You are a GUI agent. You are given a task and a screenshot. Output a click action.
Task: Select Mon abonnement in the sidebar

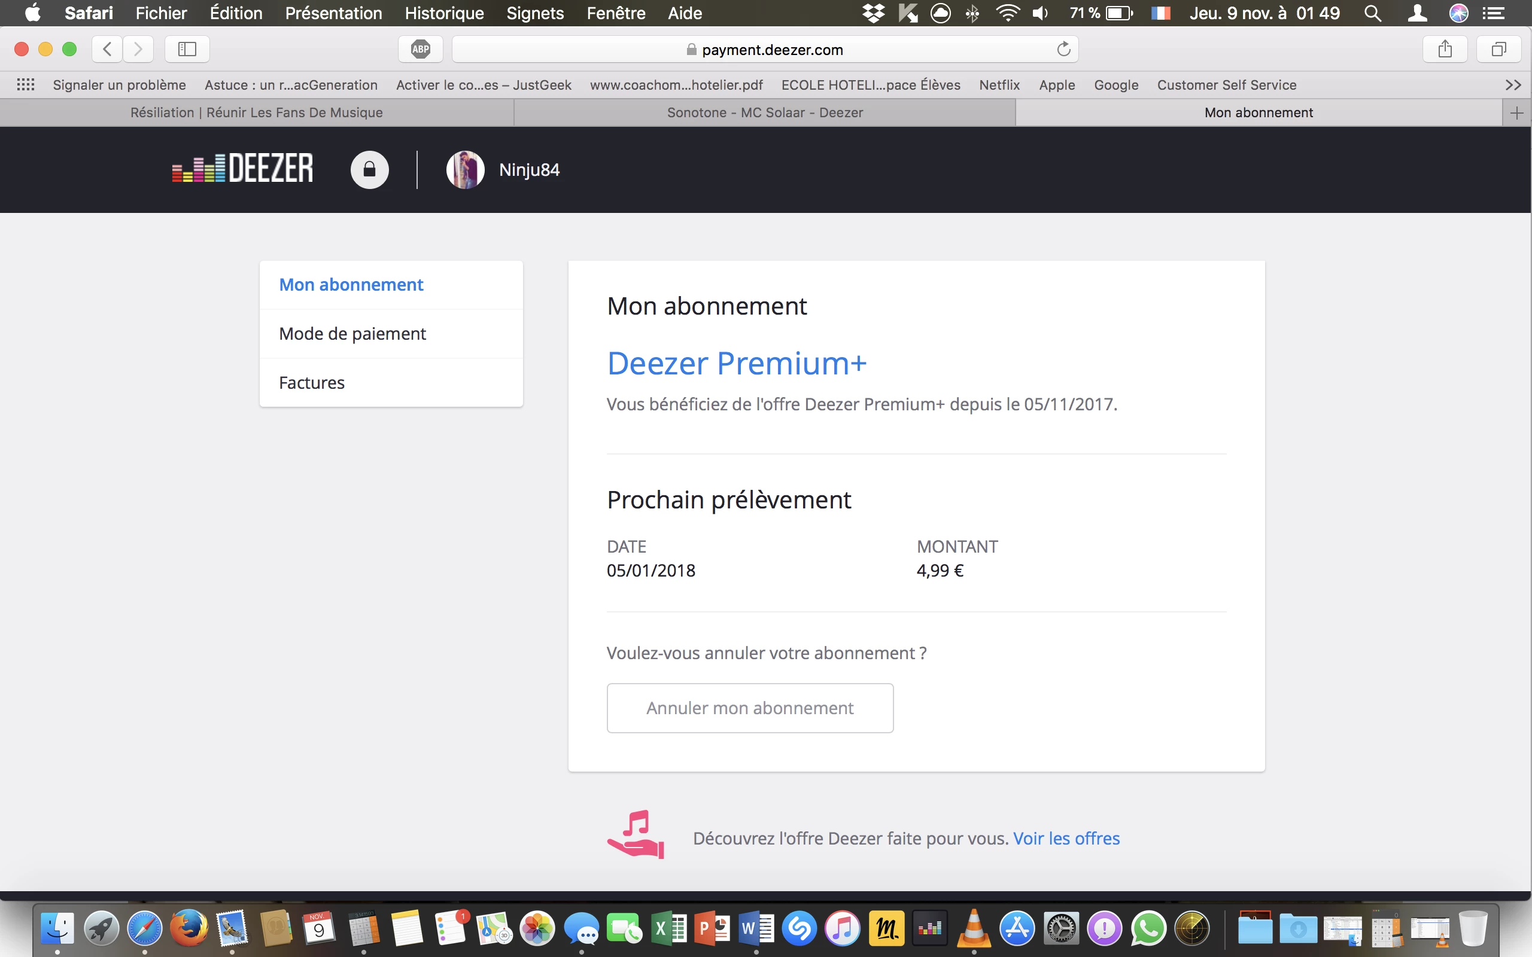[351, 285]
